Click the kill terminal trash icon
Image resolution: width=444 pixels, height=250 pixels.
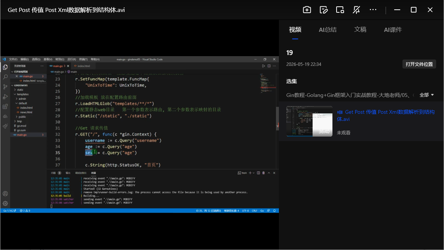tap(264, 173)
